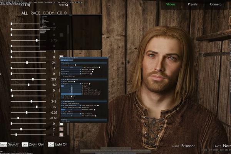
Task: Collapse the Debug section header
Action: point(84,120)
